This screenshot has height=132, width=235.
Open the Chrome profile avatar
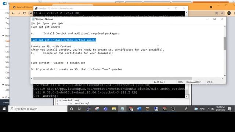pos(229,13)
